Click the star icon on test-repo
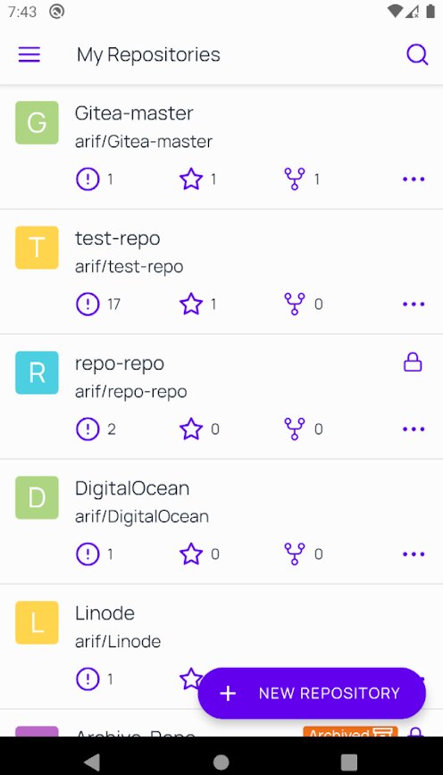This screenshot has height=775, width=443. click(191, 304)
